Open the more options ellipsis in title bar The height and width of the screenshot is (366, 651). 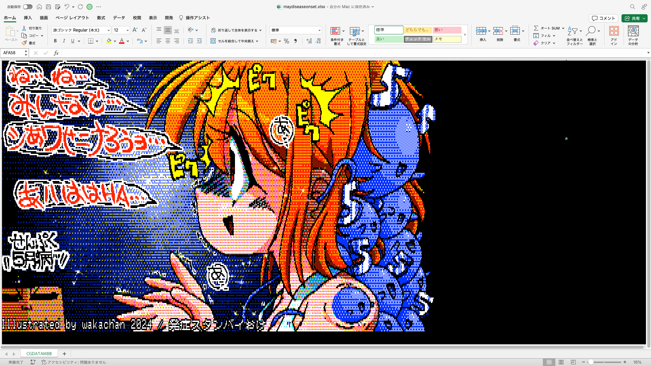click(99, 7)
